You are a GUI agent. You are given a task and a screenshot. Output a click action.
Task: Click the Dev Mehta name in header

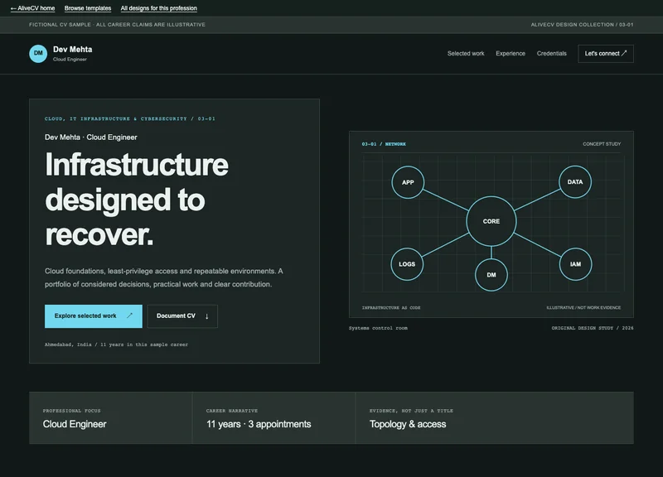click(x=72, y=50)
